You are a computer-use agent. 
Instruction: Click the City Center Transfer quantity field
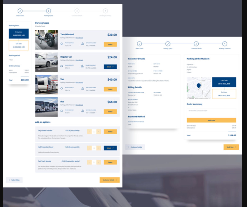point(94,131)
